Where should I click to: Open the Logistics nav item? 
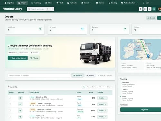pyautogui.click(x=9, y=3)
